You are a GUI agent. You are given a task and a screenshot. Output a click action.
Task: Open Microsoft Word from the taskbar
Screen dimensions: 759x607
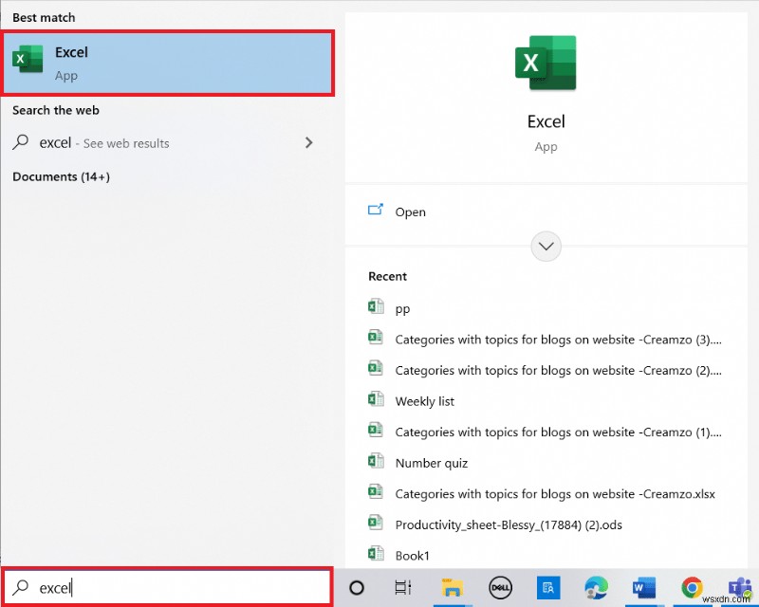point(644,588)
